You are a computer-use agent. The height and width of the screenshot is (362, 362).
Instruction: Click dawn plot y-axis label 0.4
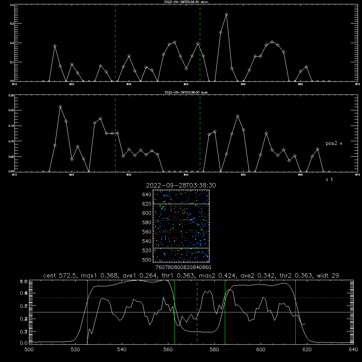[12, 5]
